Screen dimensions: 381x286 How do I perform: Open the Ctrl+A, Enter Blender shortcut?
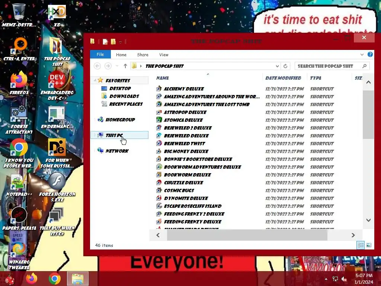(19, 49)
